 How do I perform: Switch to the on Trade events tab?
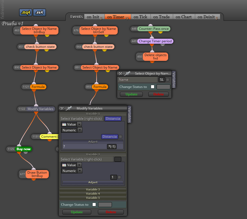pyautogui.click(x=162, y=17)
